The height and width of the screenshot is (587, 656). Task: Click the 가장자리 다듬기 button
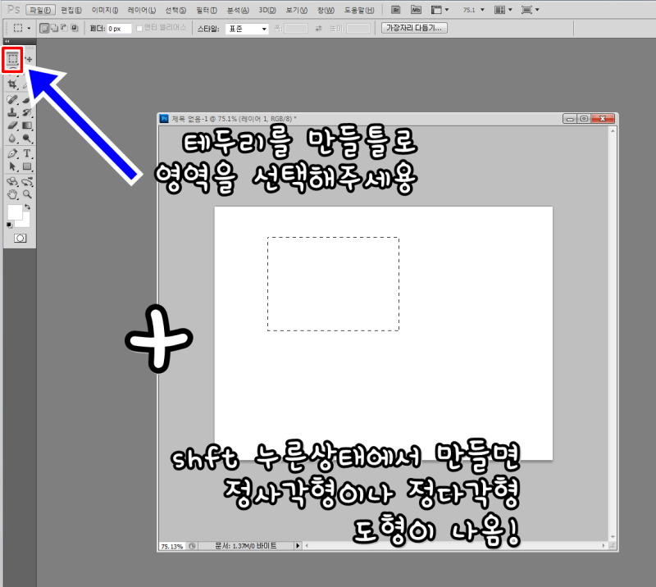click(414, 28)
